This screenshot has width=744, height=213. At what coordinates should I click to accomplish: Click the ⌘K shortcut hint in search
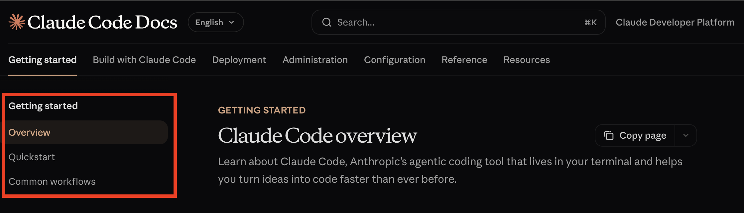tap(590, 22)
